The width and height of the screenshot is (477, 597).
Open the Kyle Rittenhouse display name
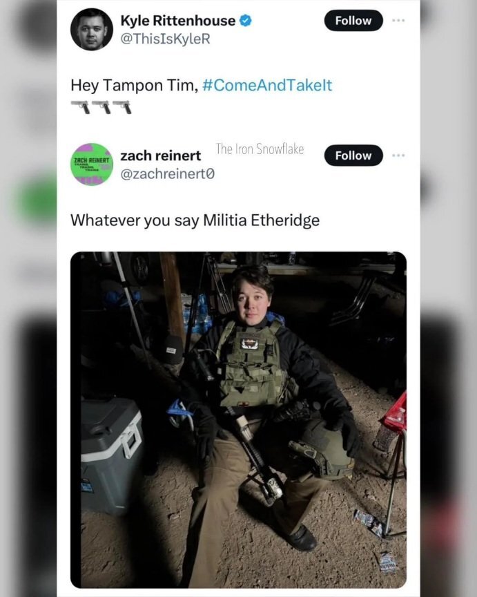pyautogui.click(x=178, y=21)
